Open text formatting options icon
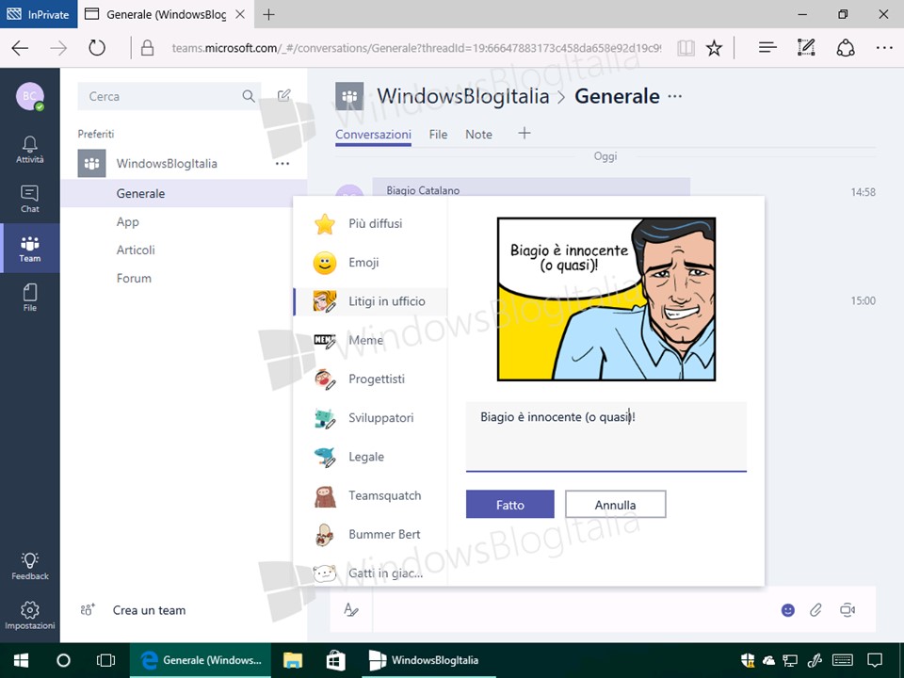Viewport: 904px width, 678px height. click(350, 609)
